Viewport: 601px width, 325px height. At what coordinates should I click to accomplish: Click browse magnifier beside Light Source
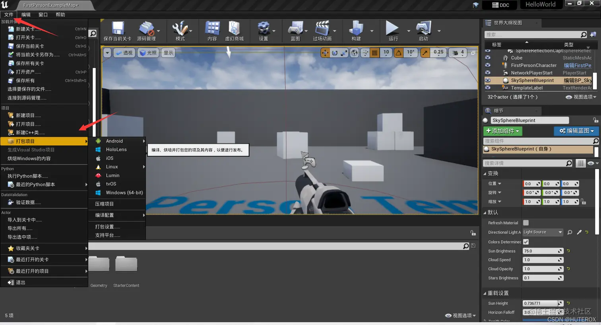click(570, 232)
